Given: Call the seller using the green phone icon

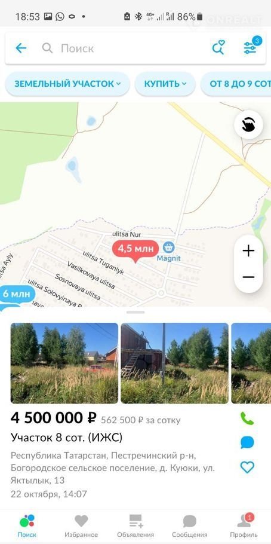Looking at the screenshot, I should pos(247,418).
